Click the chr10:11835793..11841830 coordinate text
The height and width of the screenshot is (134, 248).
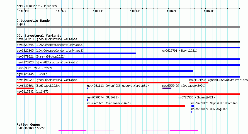click(37, 6)
